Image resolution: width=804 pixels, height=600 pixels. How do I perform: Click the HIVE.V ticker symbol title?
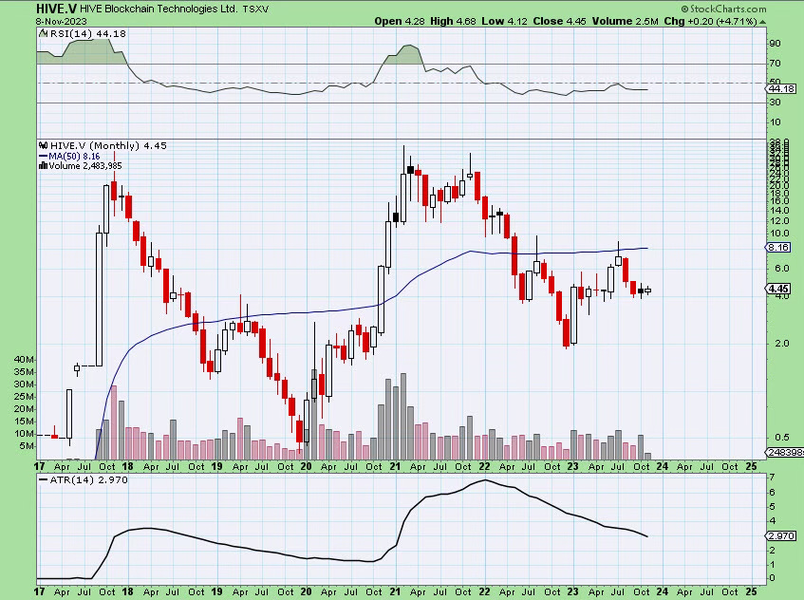coord(56,9)
